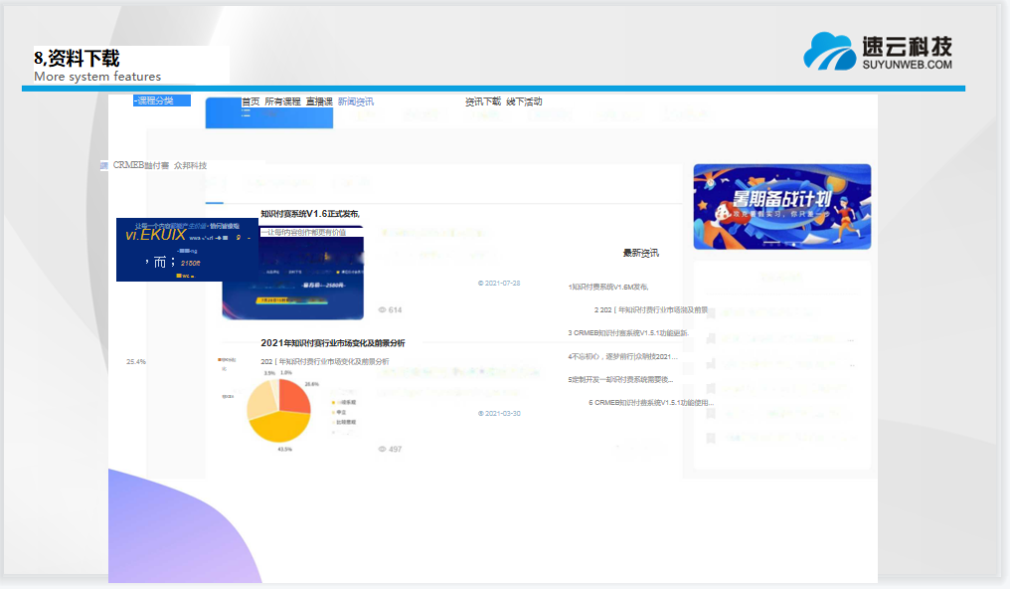This screenshot has height=589, width=1010.
Task: Click the clock icon beside 2021-03-30
Action: 481,413
